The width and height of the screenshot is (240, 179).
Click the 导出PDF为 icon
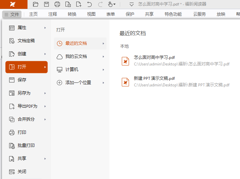click(x=12, y=106)
